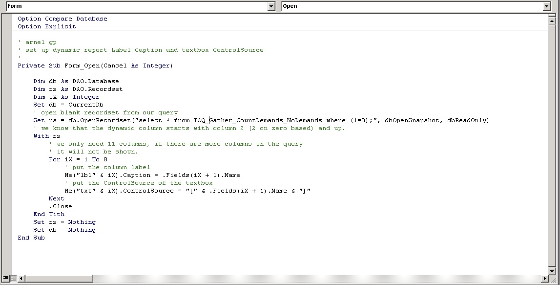Click the line 'Dim iX As Integer'
Viewport: 560px width, 285px height.
(x=66, y=97)
